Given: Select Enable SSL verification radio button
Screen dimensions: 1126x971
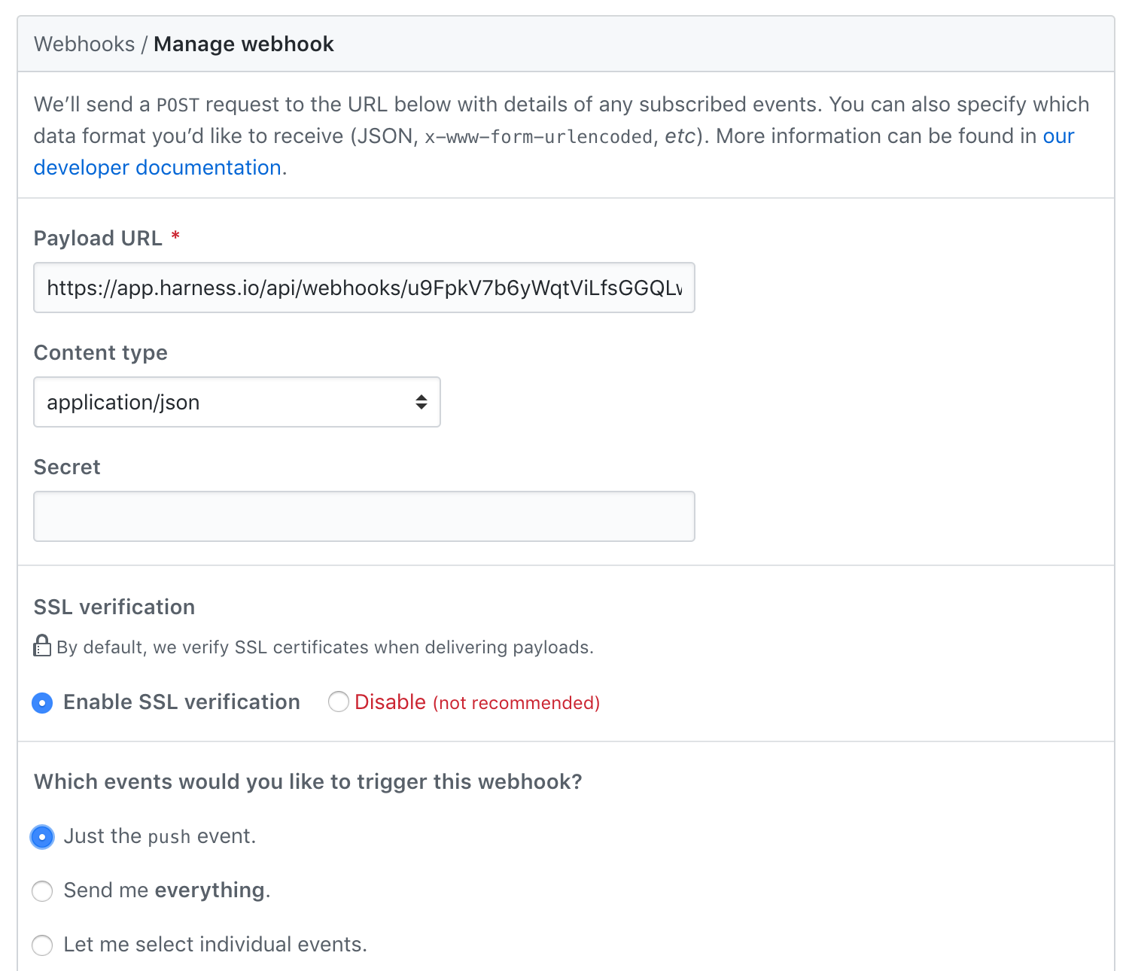Looking at the screenshot, I should (x=42, y=703).
